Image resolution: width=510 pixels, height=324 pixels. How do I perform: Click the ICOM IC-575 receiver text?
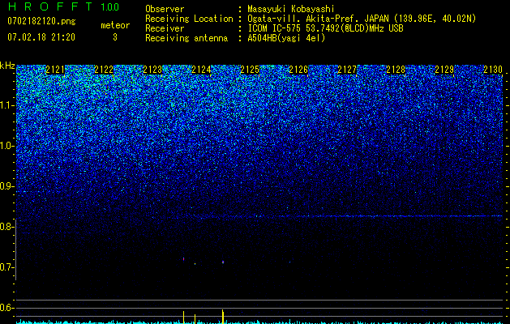pos(325,28)
